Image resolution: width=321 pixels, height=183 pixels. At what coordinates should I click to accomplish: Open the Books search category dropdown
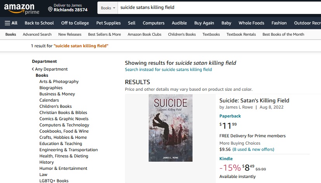click(108, 7)
